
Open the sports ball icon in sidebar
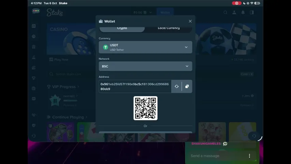click(x=34, y=37)
